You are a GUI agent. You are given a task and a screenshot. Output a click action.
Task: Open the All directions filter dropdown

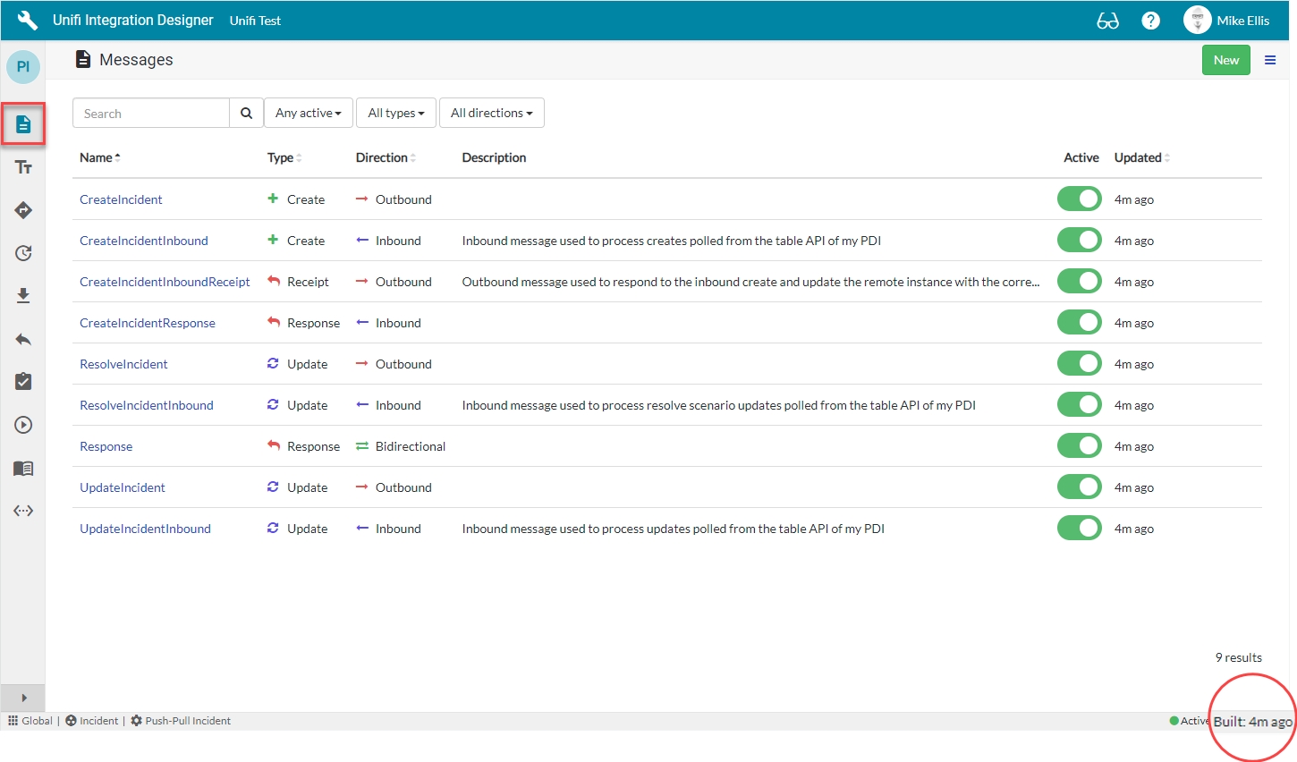491,114
